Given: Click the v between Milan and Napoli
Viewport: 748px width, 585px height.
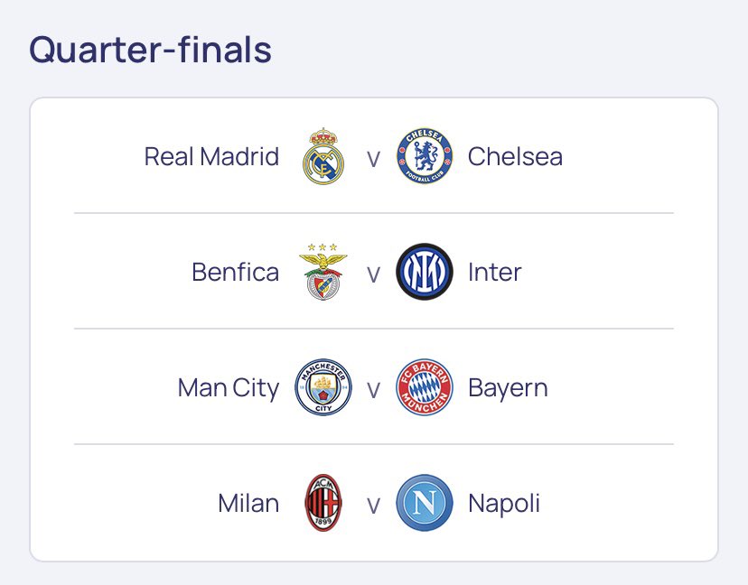Looking at the screenshot, I should [x=373, y=506].
